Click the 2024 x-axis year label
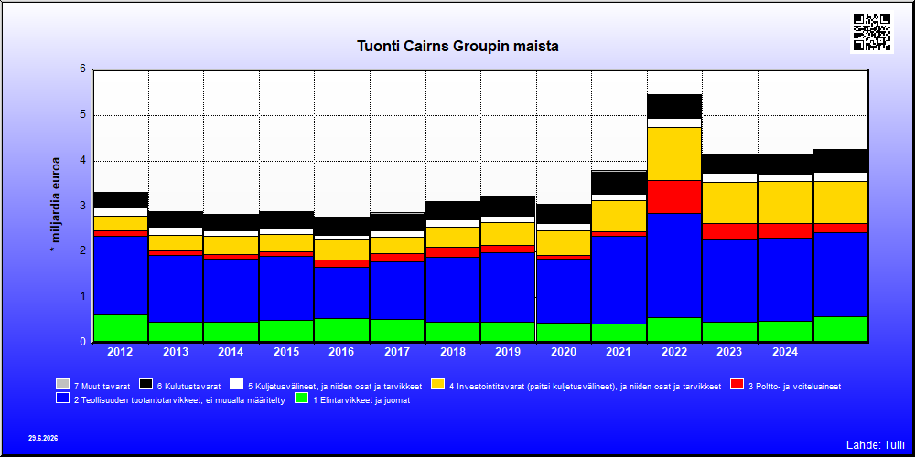Screen dimensions: 915x457 pos(785,352)
